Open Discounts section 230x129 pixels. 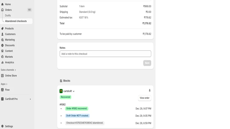10,45
